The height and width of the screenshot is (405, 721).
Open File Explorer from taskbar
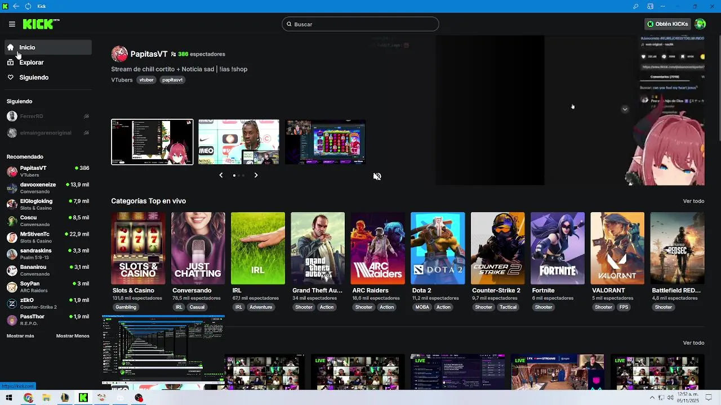[x=46, y=398]
